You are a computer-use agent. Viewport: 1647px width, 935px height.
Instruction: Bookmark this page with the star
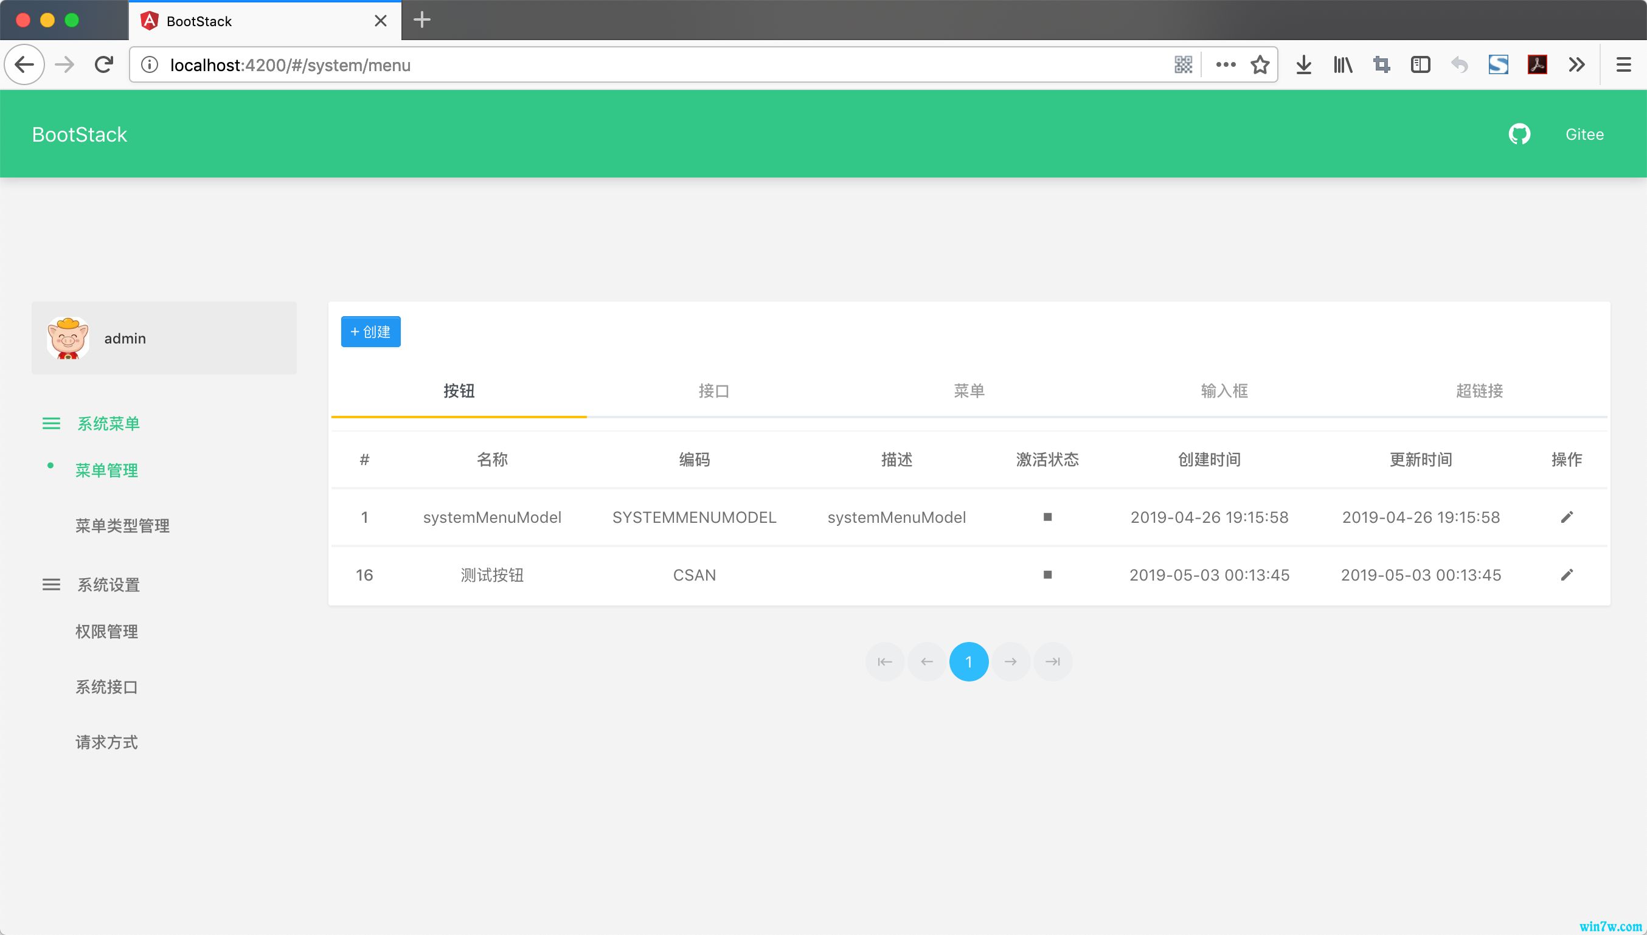tap(1260, 64)
